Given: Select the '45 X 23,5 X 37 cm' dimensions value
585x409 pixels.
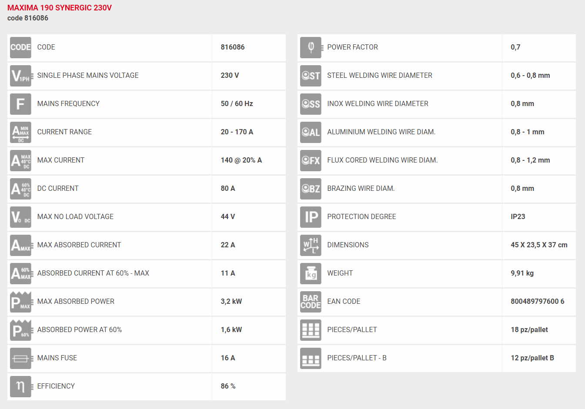Looking at the screenshot, I should (539, 245).
